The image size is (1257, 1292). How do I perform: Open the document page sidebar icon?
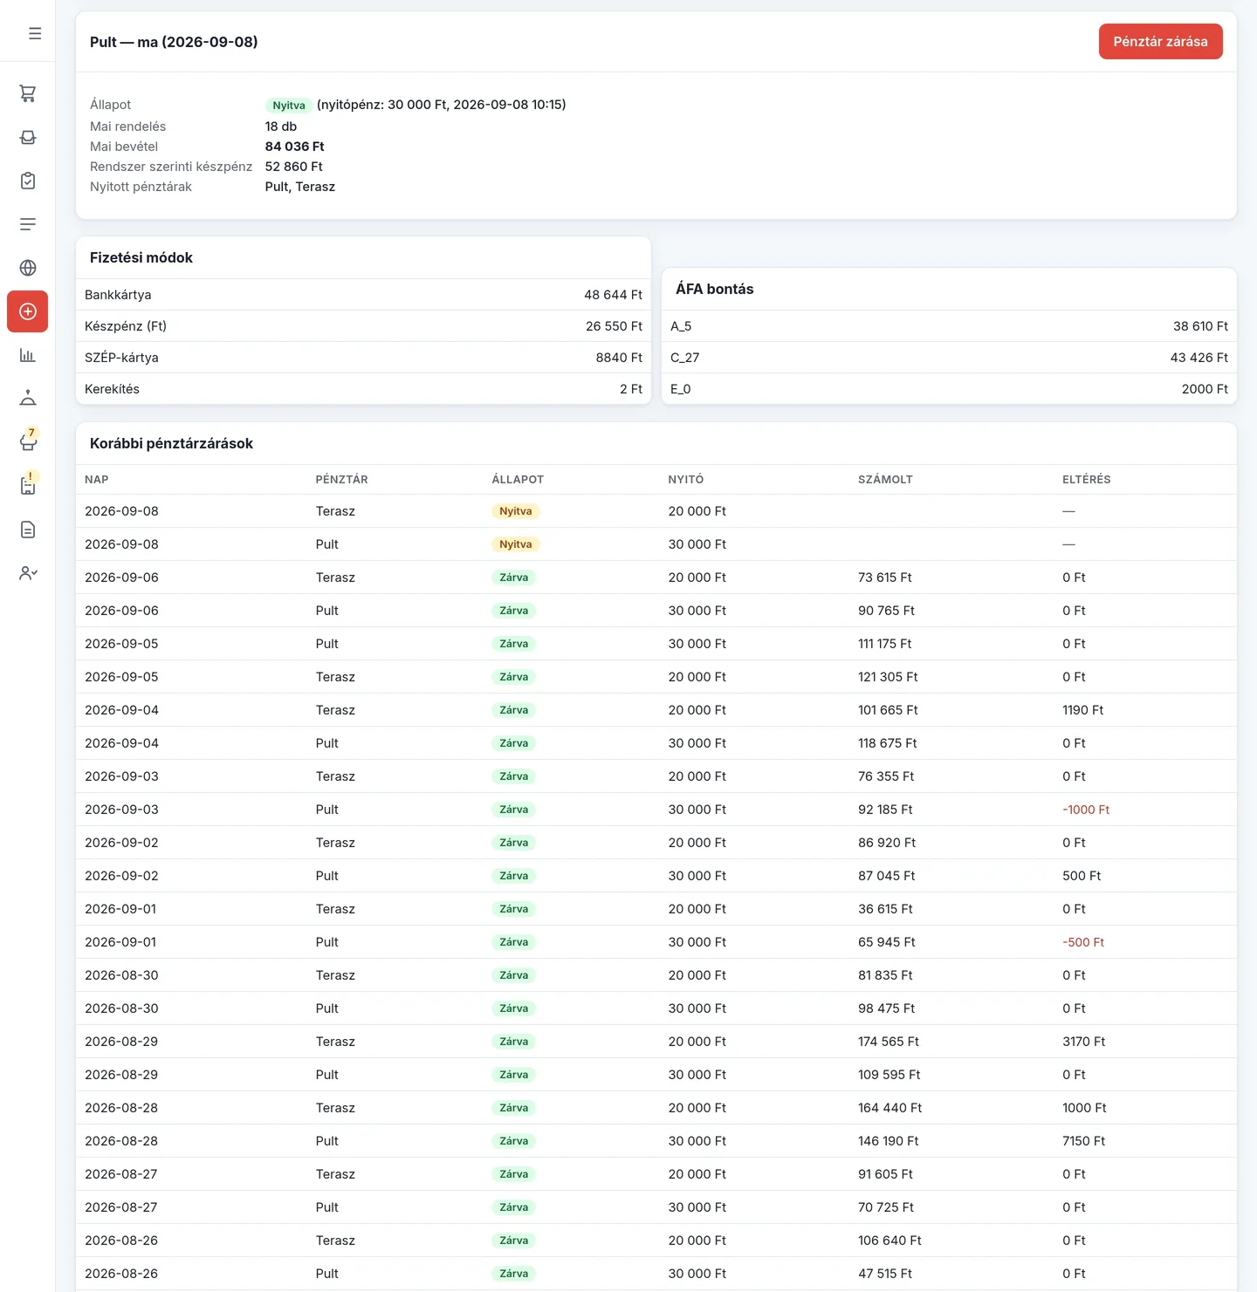pyautogui.click(x=28, y=530)
